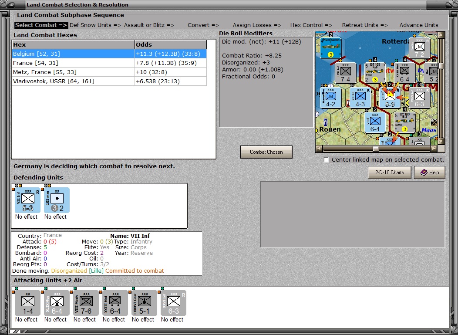Viewport: 458px width, 335px height.
Task: Click the Retreat Units subphase step
Action: (x=365, y=25)
